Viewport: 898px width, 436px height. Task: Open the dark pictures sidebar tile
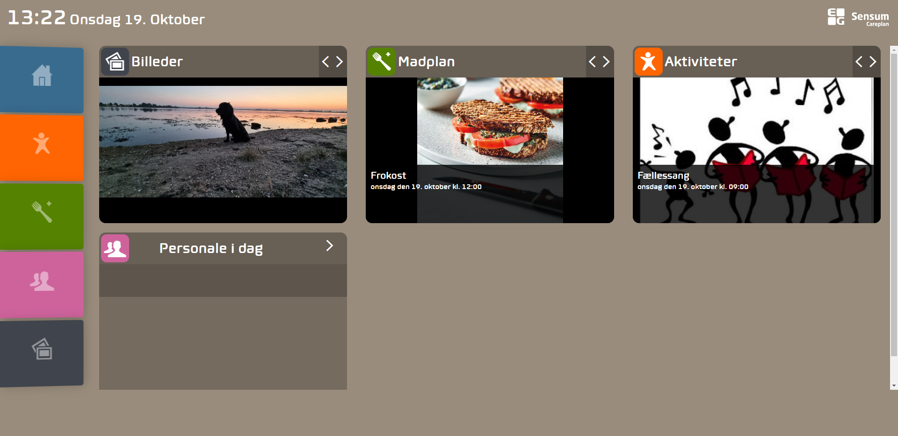point(42,353)
